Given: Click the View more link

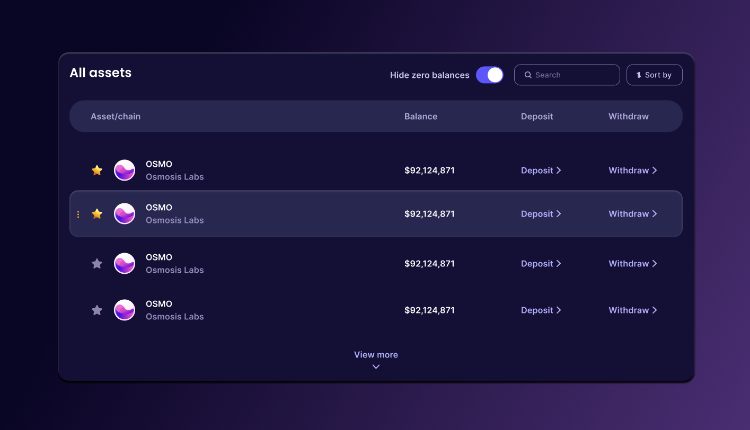Looking at the screenshot, I should coord(376,354).
